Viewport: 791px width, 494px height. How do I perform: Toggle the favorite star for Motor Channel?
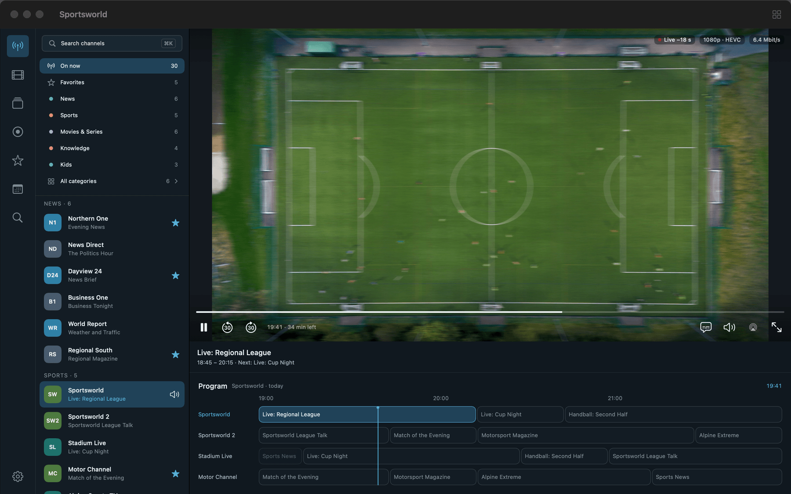tap(175, 473)
